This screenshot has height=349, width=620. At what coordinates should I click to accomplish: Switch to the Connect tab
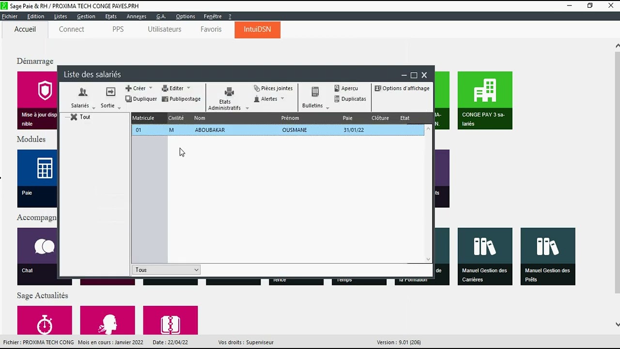point(72,29)
